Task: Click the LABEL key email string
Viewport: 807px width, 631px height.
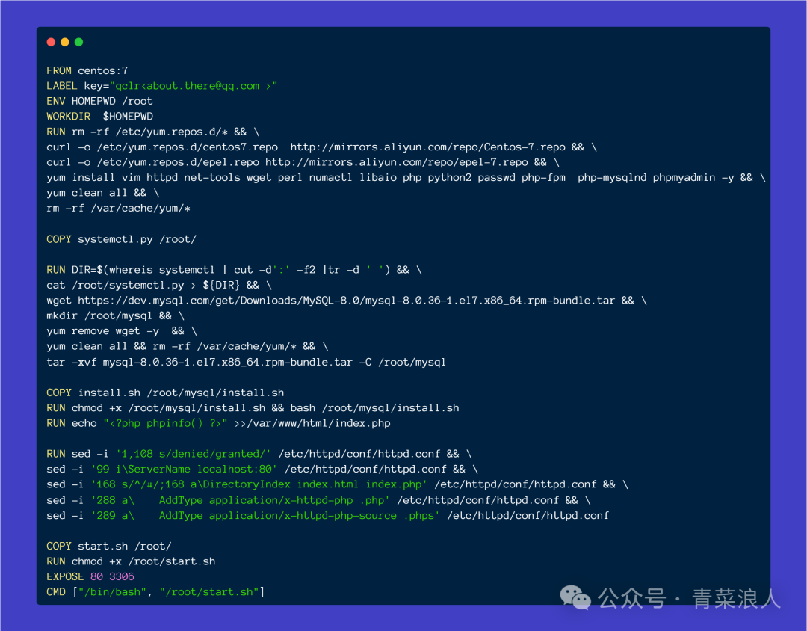Action: tap(194, 86)
